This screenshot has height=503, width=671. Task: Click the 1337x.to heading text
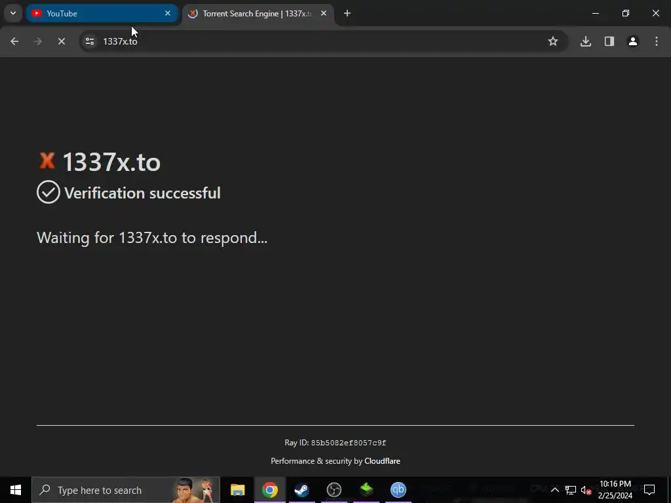111,162
